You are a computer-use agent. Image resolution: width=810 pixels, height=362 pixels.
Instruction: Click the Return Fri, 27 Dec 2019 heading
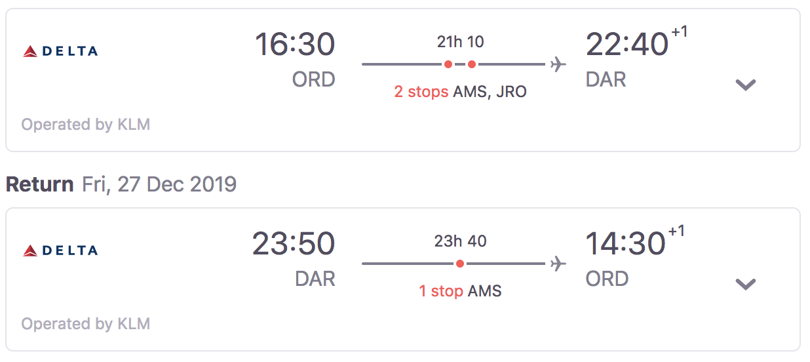pyautogui.click(x=121, y=184)
